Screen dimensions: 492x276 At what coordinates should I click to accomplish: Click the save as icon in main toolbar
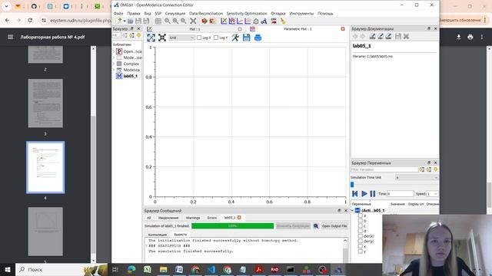[x=146, y=21]
